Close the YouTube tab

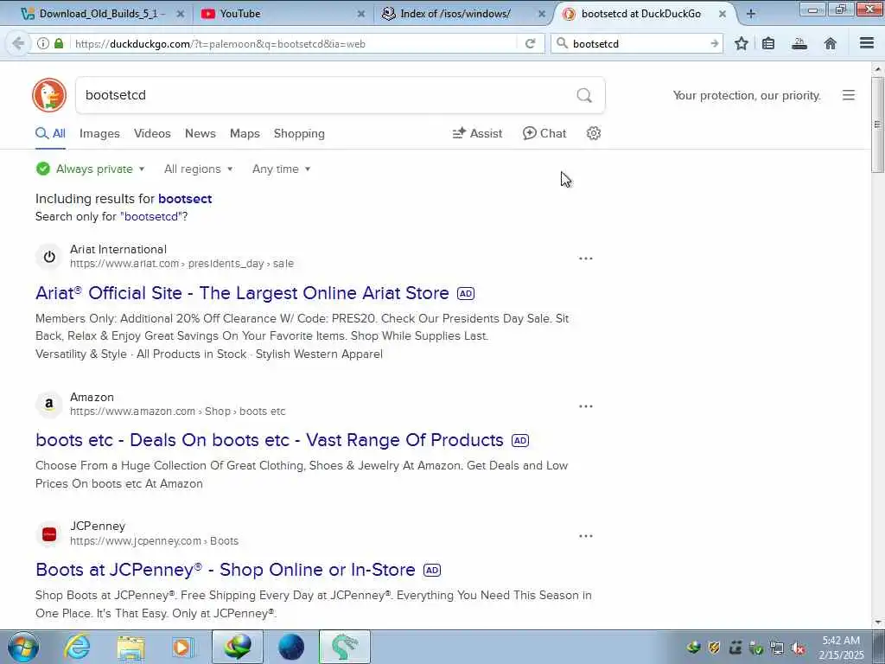(361, 14)
